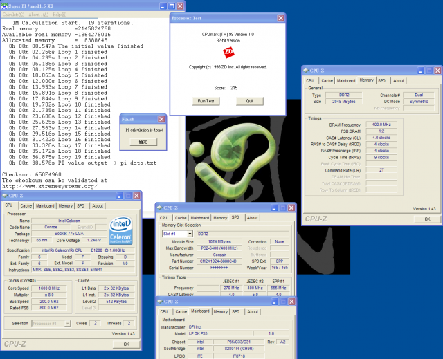443x359 pixels.
Task: Click Quit in Processor Test
Action: click(250, 101)
